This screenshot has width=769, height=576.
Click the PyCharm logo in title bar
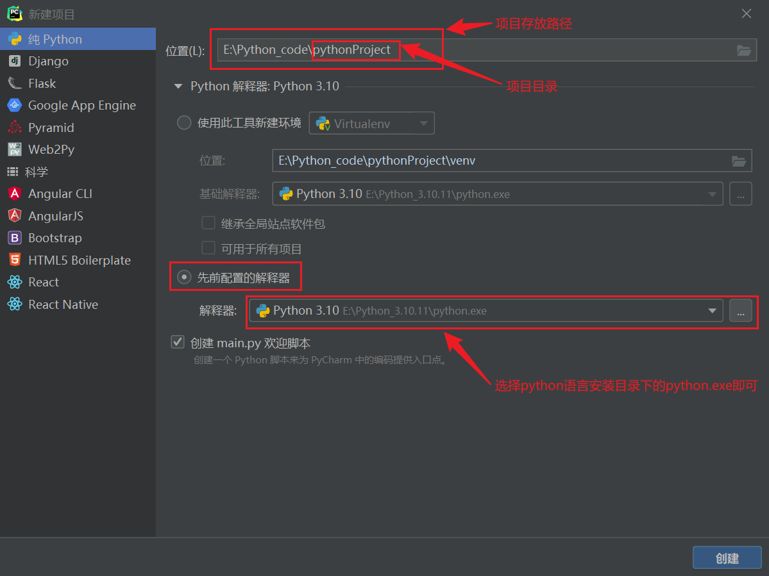click(x=14, y=13)
